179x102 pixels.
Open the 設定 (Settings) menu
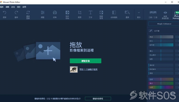[x=13, y=7]
